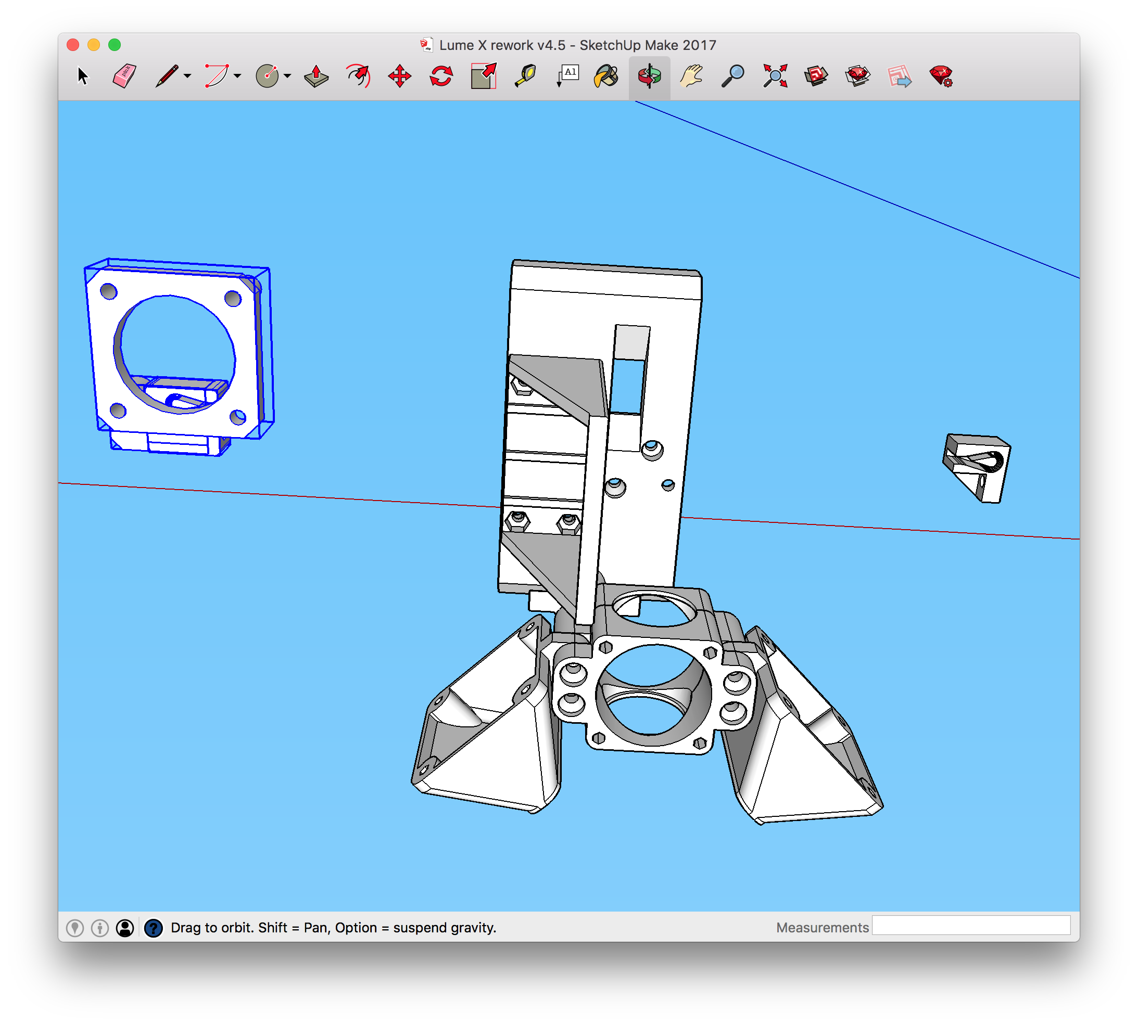1138x1025 pixels.
Task: Select the Arc tool
Action: [217, 76]
